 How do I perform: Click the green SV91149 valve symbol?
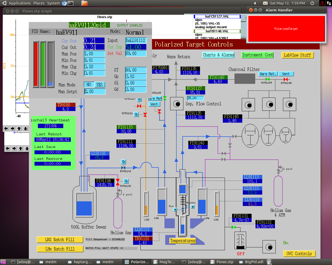[x=267, y=79]
